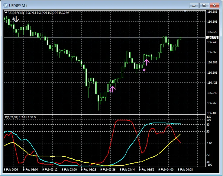Click the pink star below the second arrow
This screenshot has width=223, height=176.
(144, 70)
